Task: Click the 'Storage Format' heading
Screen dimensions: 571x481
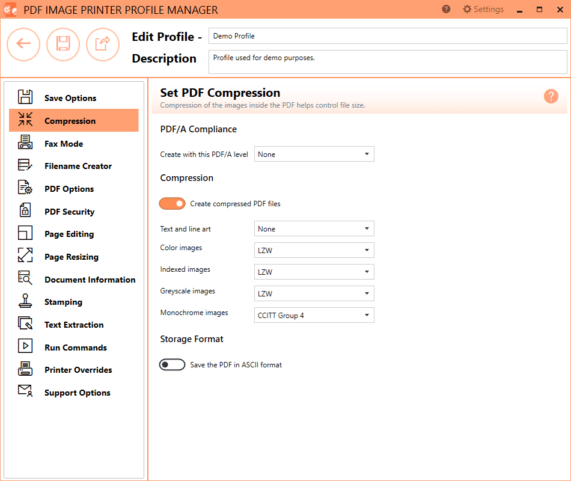Action: point(192,339)
